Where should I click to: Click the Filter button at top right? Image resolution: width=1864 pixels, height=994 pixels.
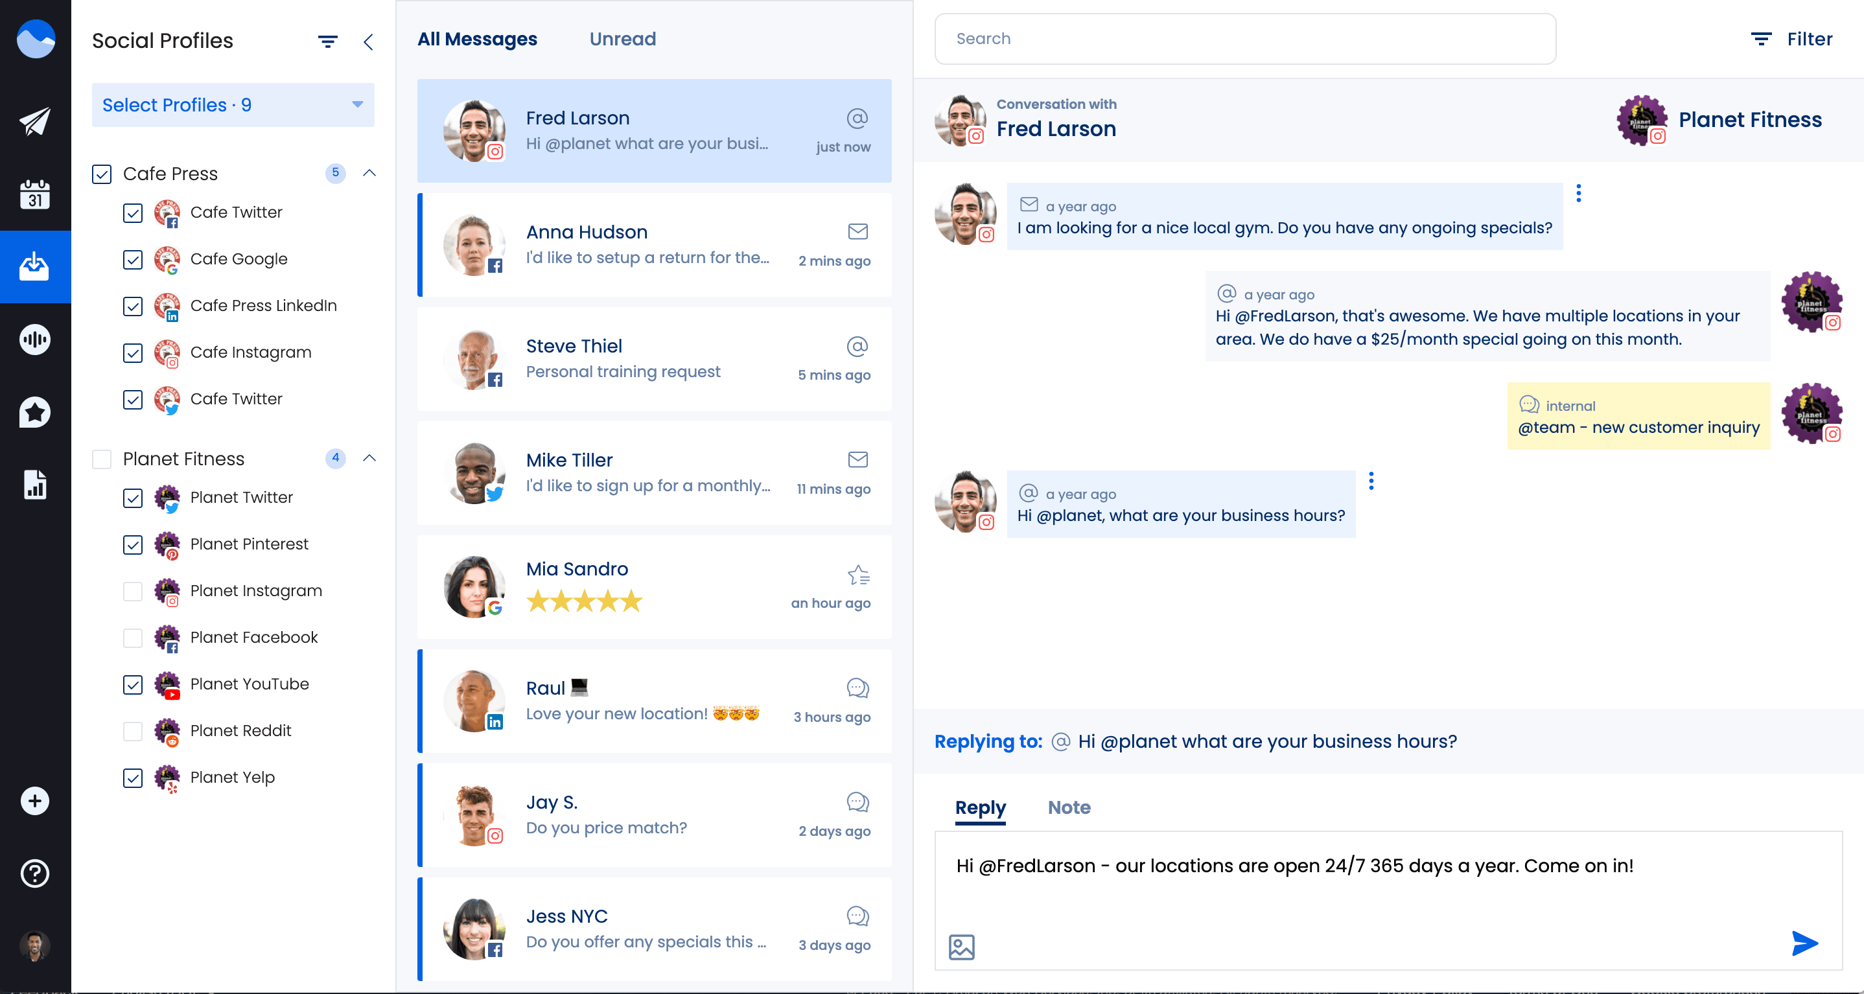click(1791, 39)
